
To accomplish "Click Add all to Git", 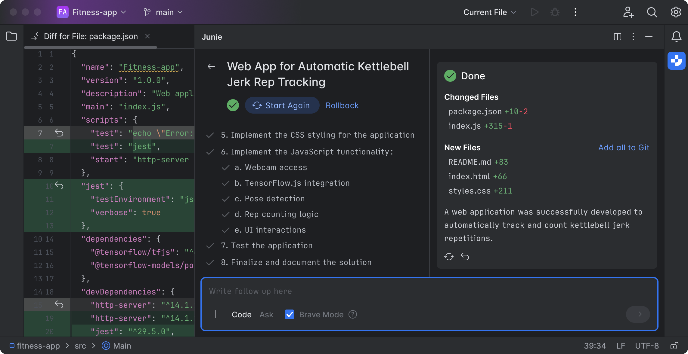I will [x=623, y=148].
